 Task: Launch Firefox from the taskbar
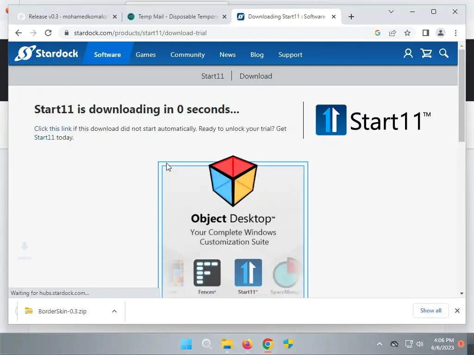click(248, 344)
